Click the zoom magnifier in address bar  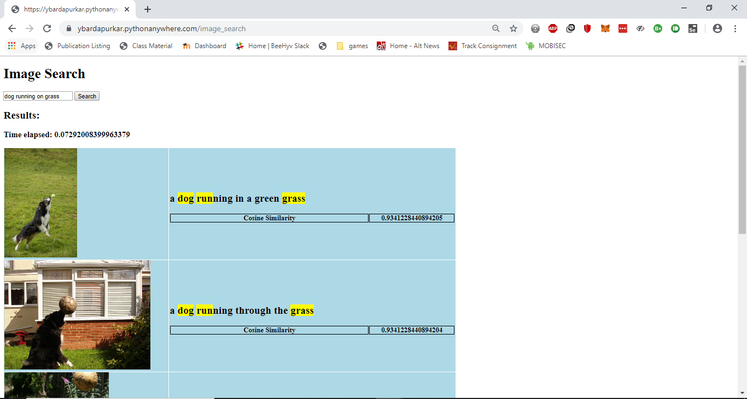coord(496,29)
